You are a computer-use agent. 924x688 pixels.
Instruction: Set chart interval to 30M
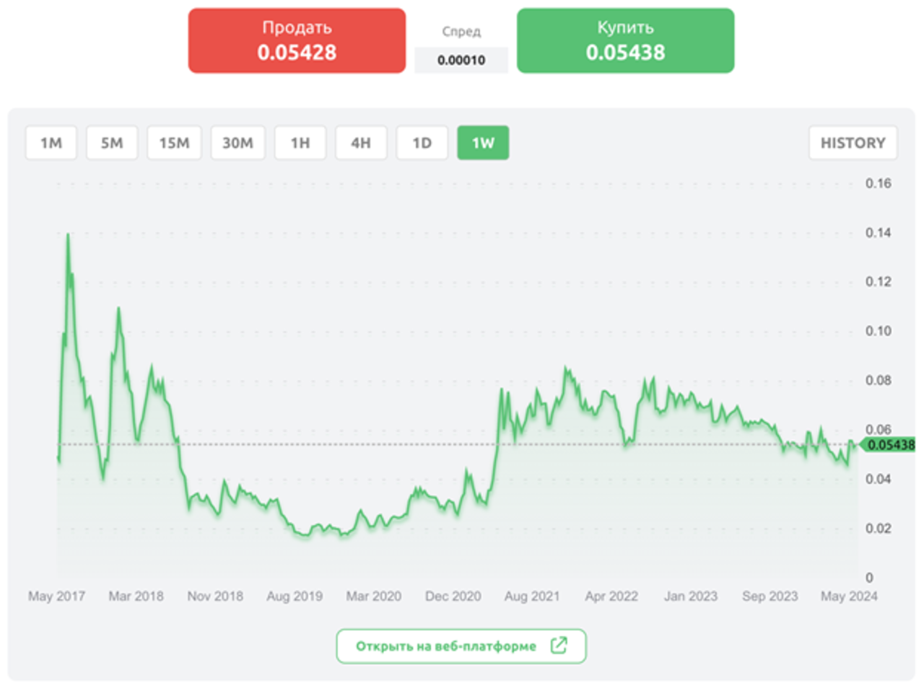237,143
